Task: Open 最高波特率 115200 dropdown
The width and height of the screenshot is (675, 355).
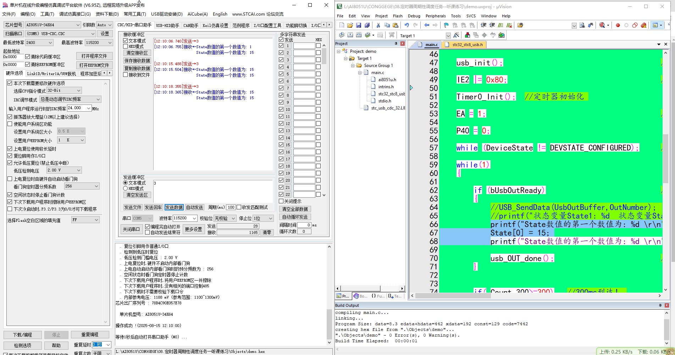Action: pyautogui.click(x=99, y=43)
